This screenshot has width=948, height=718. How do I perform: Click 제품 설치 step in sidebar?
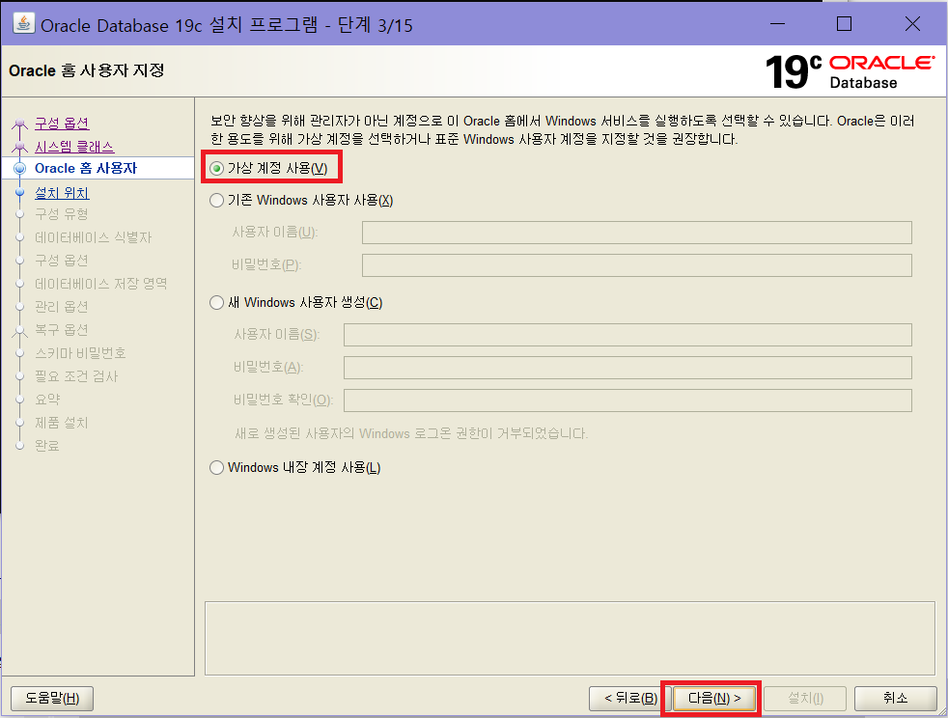point(62,423)
